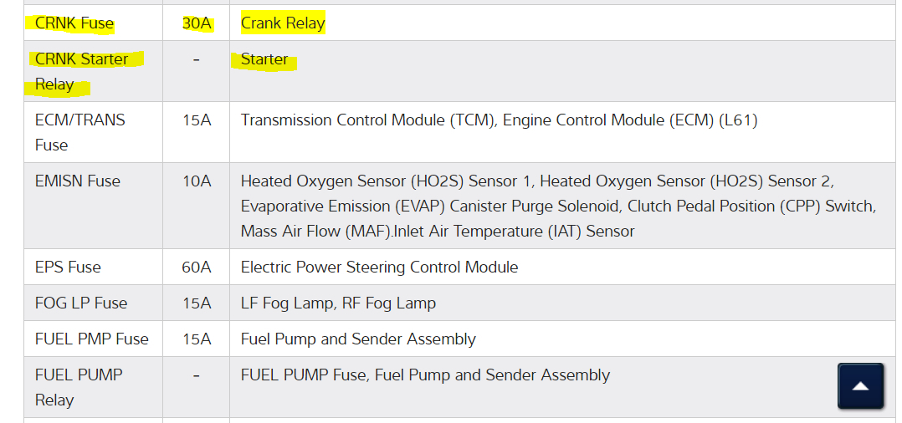Select the FOG LP Fuse cell
The height and width of the screenshot is (423, 902).
pos(81,303)
